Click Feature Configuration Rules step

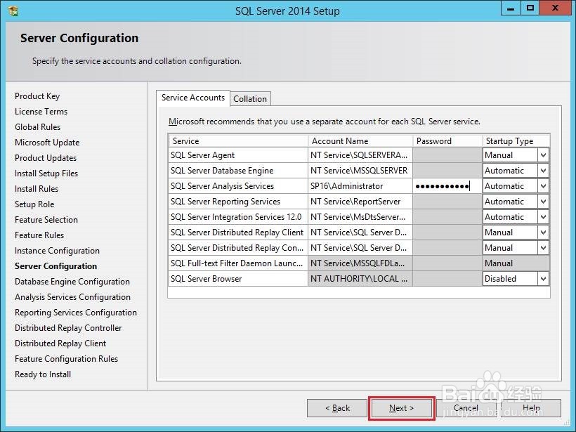67,358
